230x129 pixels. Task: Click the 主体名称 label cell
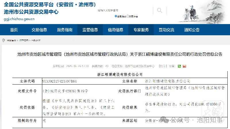130,81
